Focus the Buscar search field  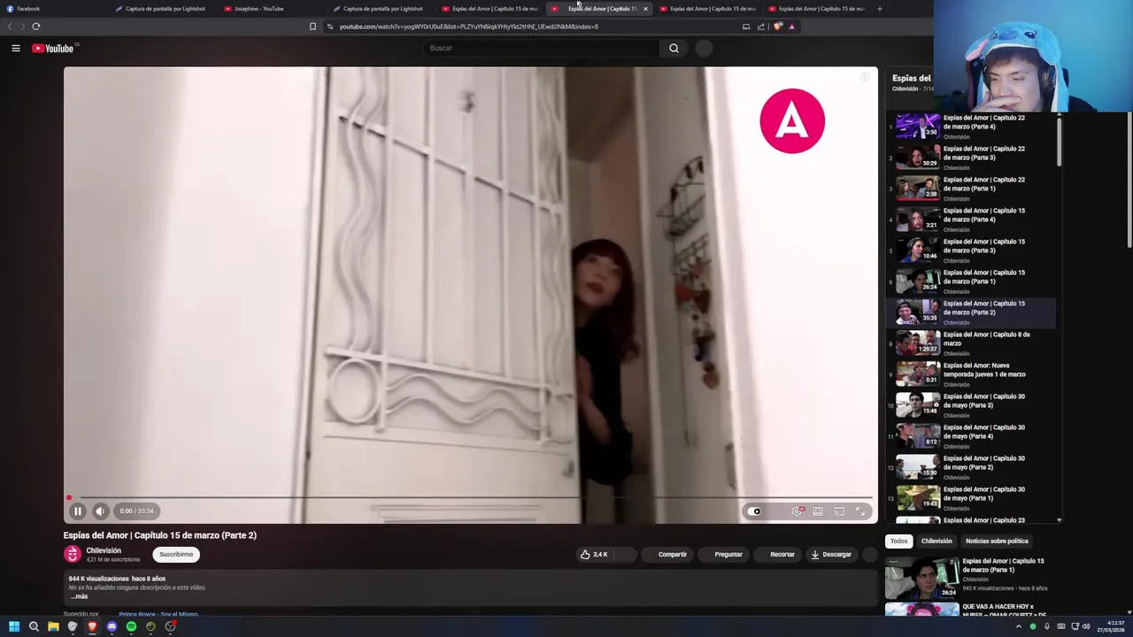pyautogui.click(x=540, y=48)
